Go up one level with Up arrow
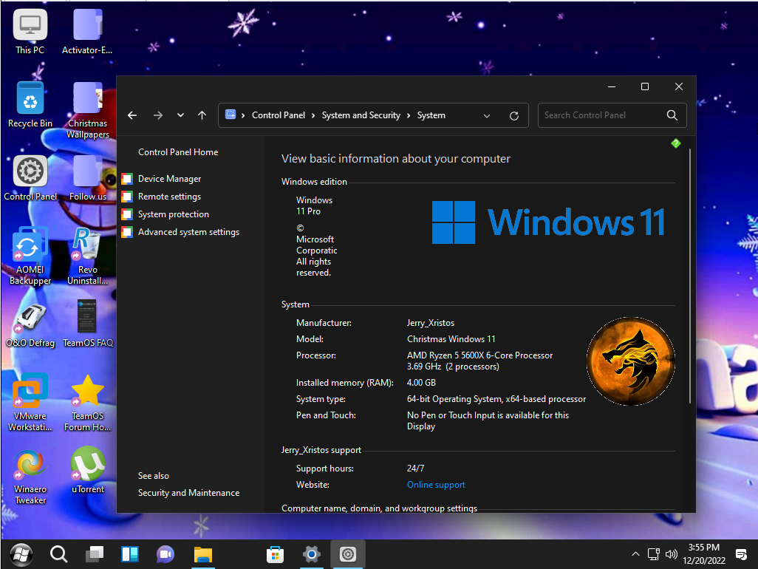Image resolution: width=758 pixels, height=569 pixels. [x=202, y=115]
